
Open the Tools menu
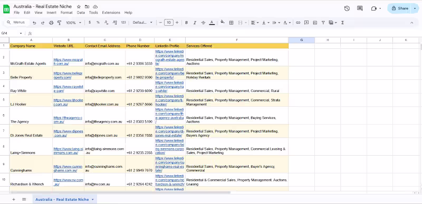[93, 12]
